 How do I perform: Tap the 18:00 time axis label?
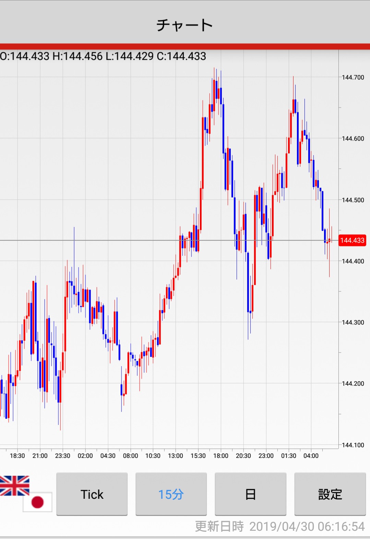pyautogui.click(x=220, y=456)
